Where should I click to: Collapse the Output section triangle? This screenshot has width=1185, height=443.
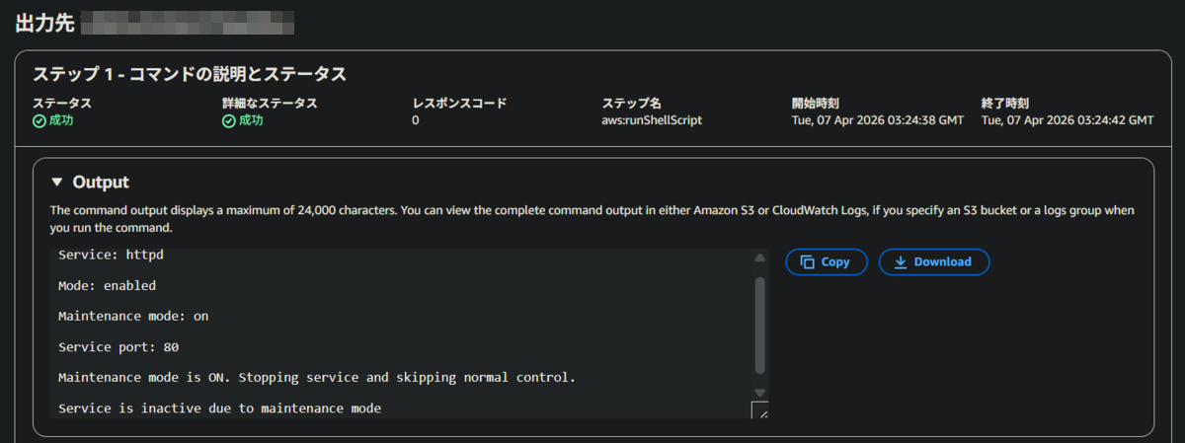pos(56,183)
